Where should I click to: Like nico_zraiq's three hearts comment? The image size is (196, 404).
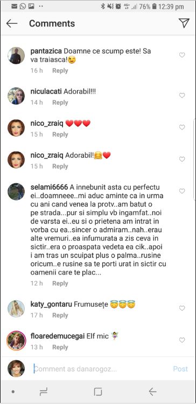(x=182, y=127)
